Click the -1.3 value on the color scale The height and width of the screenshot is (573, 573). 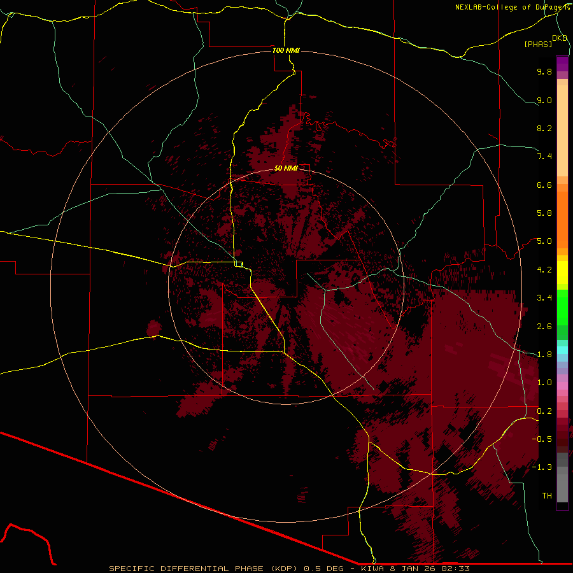tap(542, 467)
